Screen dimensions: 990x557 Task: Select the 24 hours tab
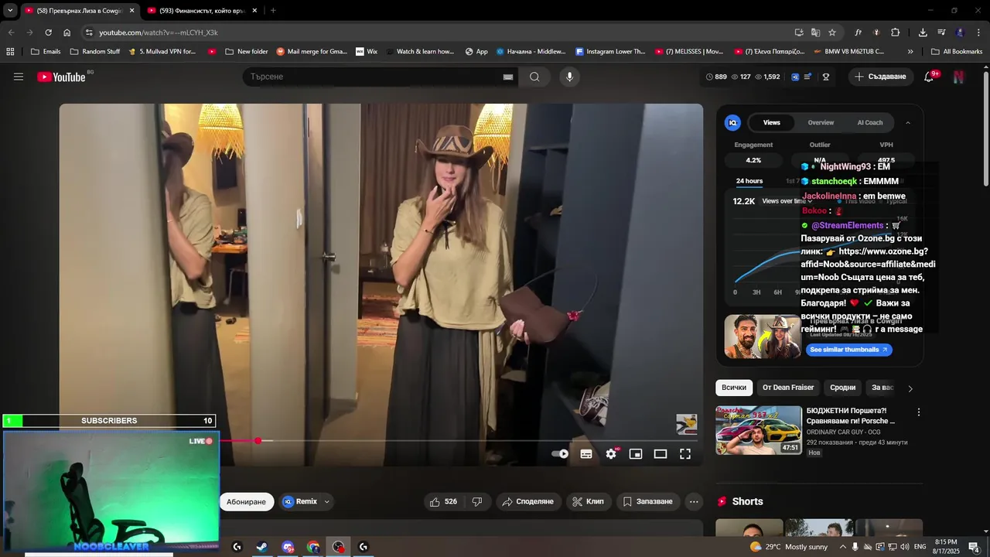749,181
